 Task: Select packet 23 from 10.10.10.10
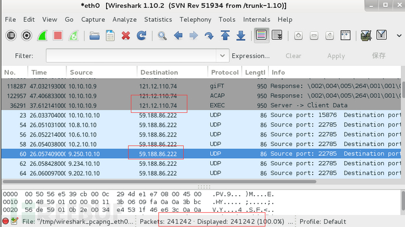coord(201,115)
